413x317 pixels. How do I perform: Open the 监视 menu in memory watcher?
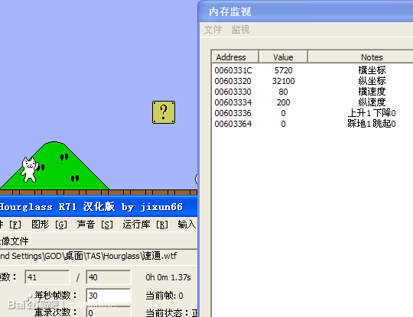pyautogui.click(x=240, y=30)
